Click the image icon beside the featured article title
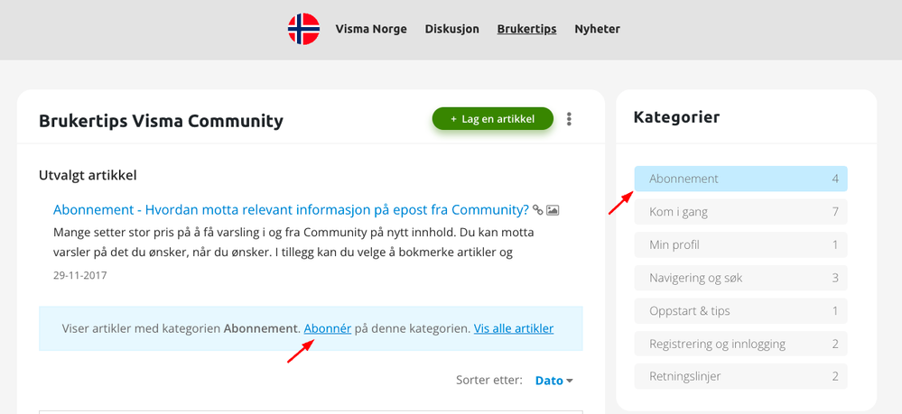The image size is (902, 414). click(553, 210)
